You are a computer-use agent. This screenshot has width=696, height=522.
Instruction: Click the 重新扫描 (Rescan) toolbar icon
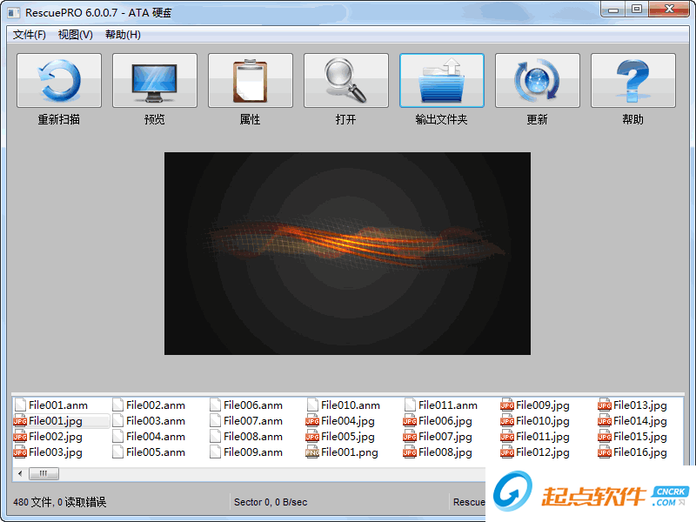pos(58,80)
